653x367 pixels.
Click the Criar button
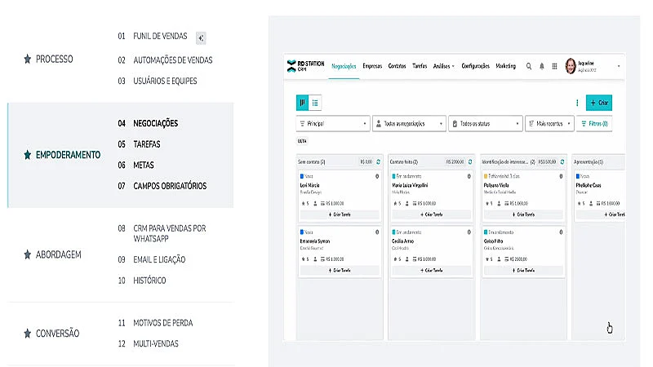click(599, 103)
